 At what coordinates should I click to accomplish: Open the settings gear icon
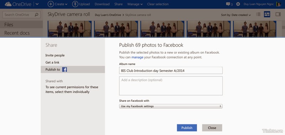tap(238, 4)
